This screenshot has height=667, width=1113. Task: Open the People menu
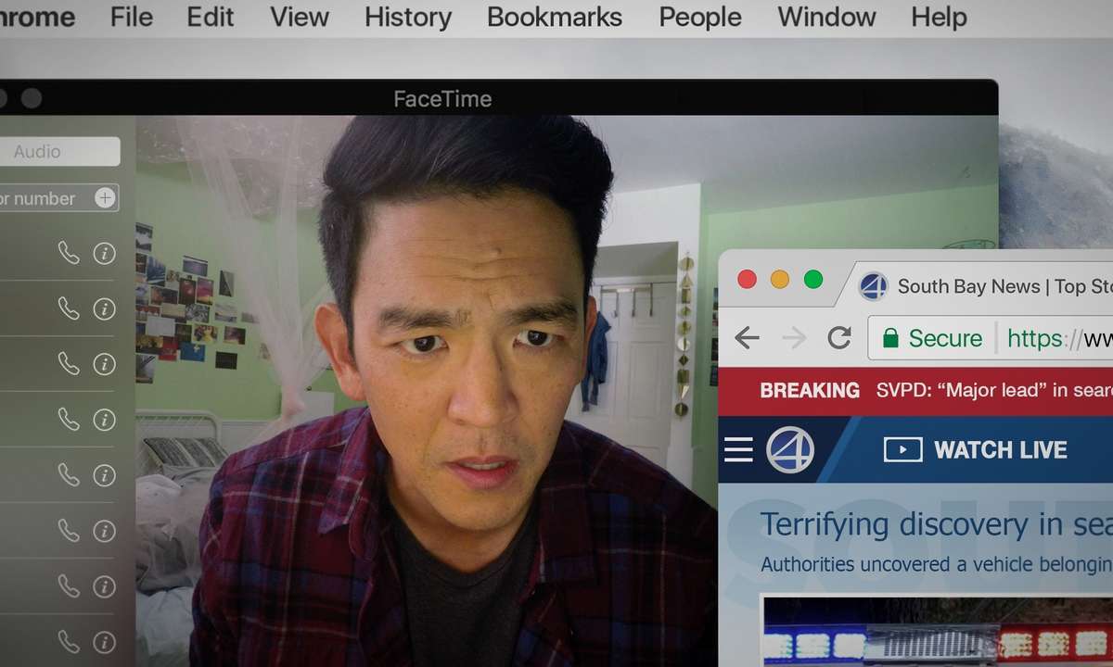tap(700, 17)
